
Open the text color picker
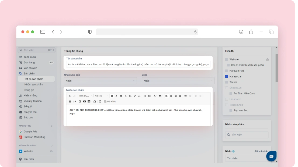click(155, 96)
